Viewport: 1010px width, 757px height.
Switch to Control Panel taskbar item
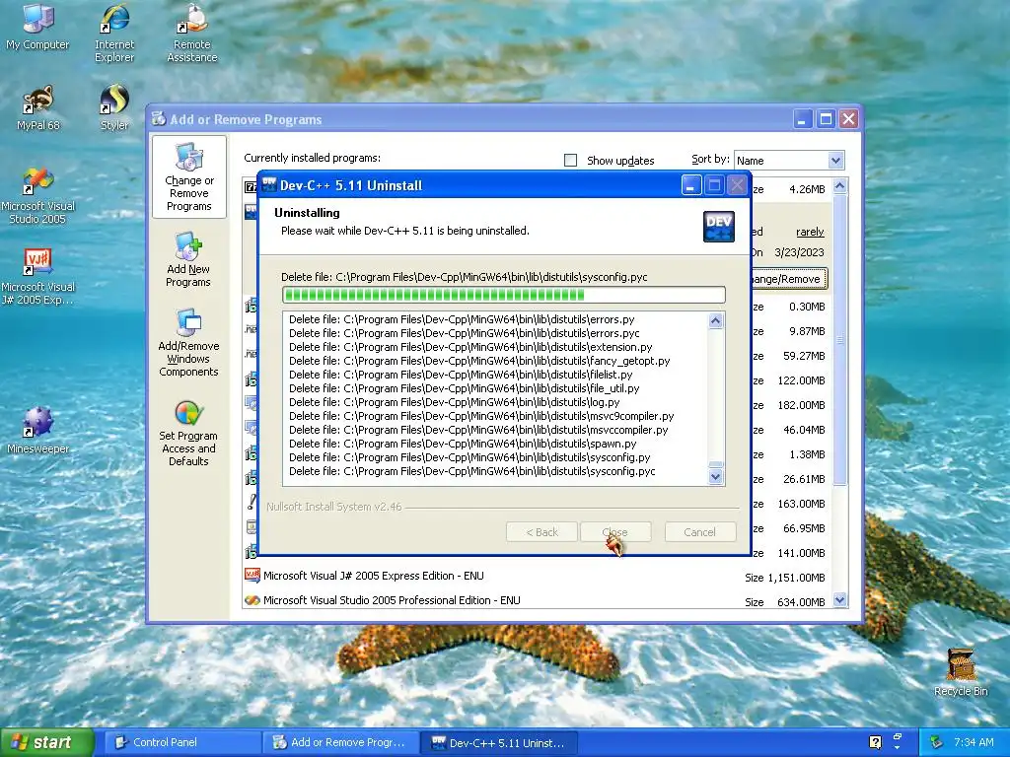pyautogui.click(x=182, y=742)
